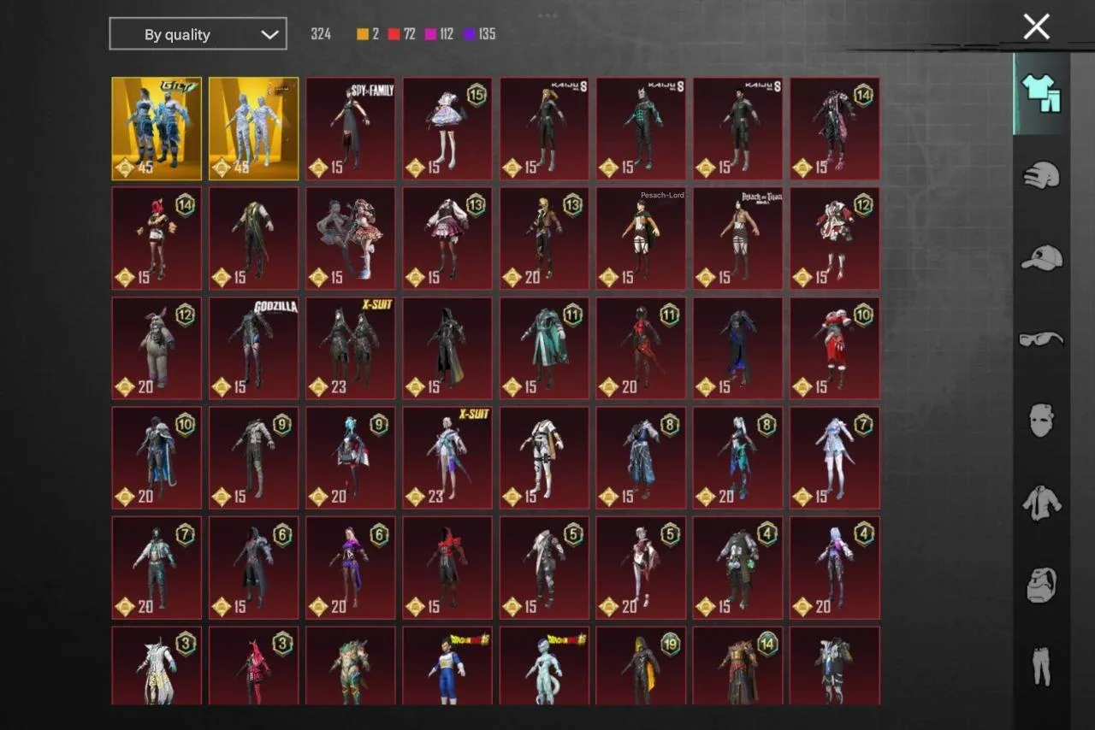This screenshot has height=730, width=1095.
Task: Select the Godzilla outfit thumbnail
Action: tap(253, 348)
